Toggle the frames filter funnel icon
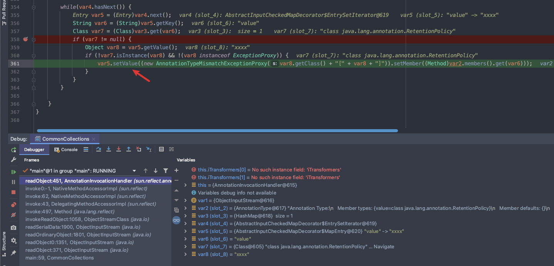554x266 pixels. tap(166, 171)
